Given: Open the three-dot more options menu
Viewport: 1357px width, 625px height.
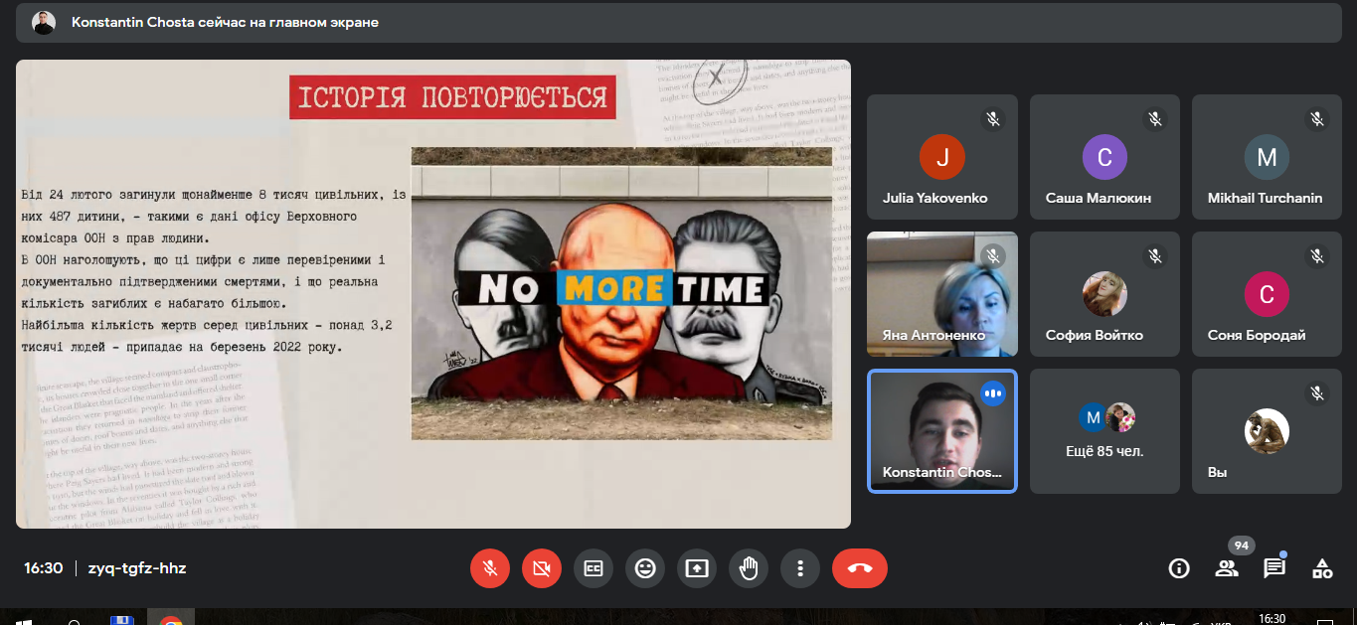Looking at the screenshot, I should point(800,568).
